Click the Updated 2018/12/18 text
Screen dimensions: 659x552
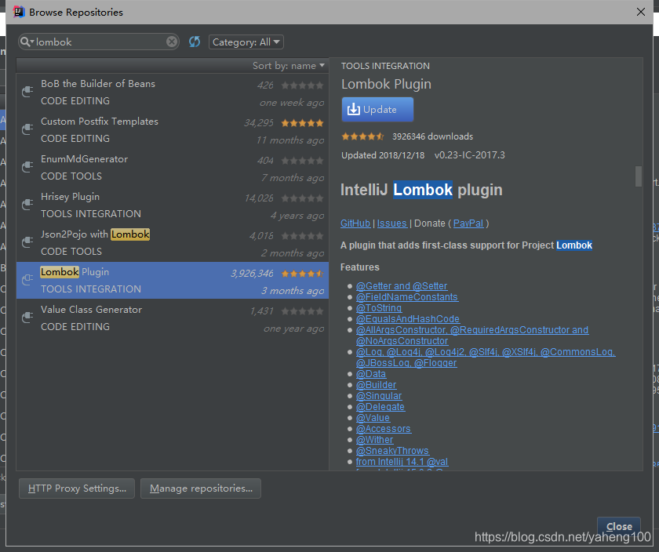[x=383, y=155]
